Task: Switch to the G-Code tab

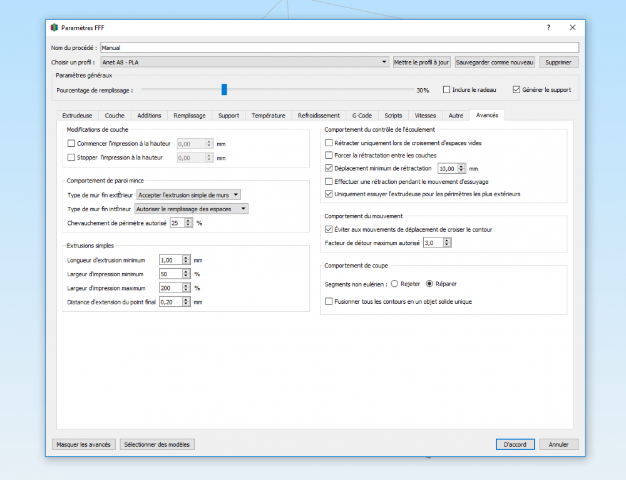Action: (x=362, y=116)
